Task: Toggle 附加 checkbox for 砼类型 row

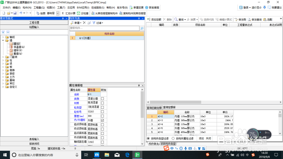Action: pos(102,108)
